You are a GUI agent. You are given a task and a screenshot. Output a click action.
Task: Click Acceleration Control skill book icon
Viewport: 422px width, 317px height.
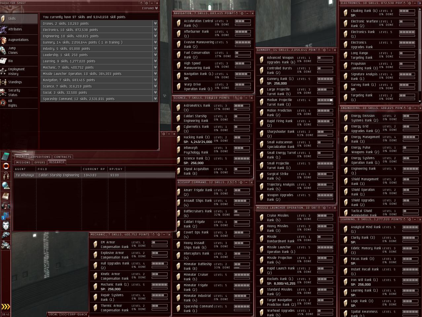[x=178, y=23]
